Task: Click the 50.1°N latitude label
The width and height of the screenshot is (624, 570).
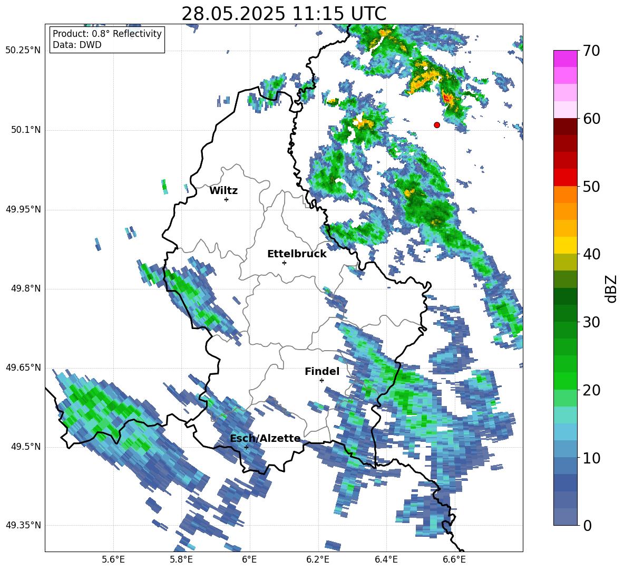Action: tap(25, 130)
